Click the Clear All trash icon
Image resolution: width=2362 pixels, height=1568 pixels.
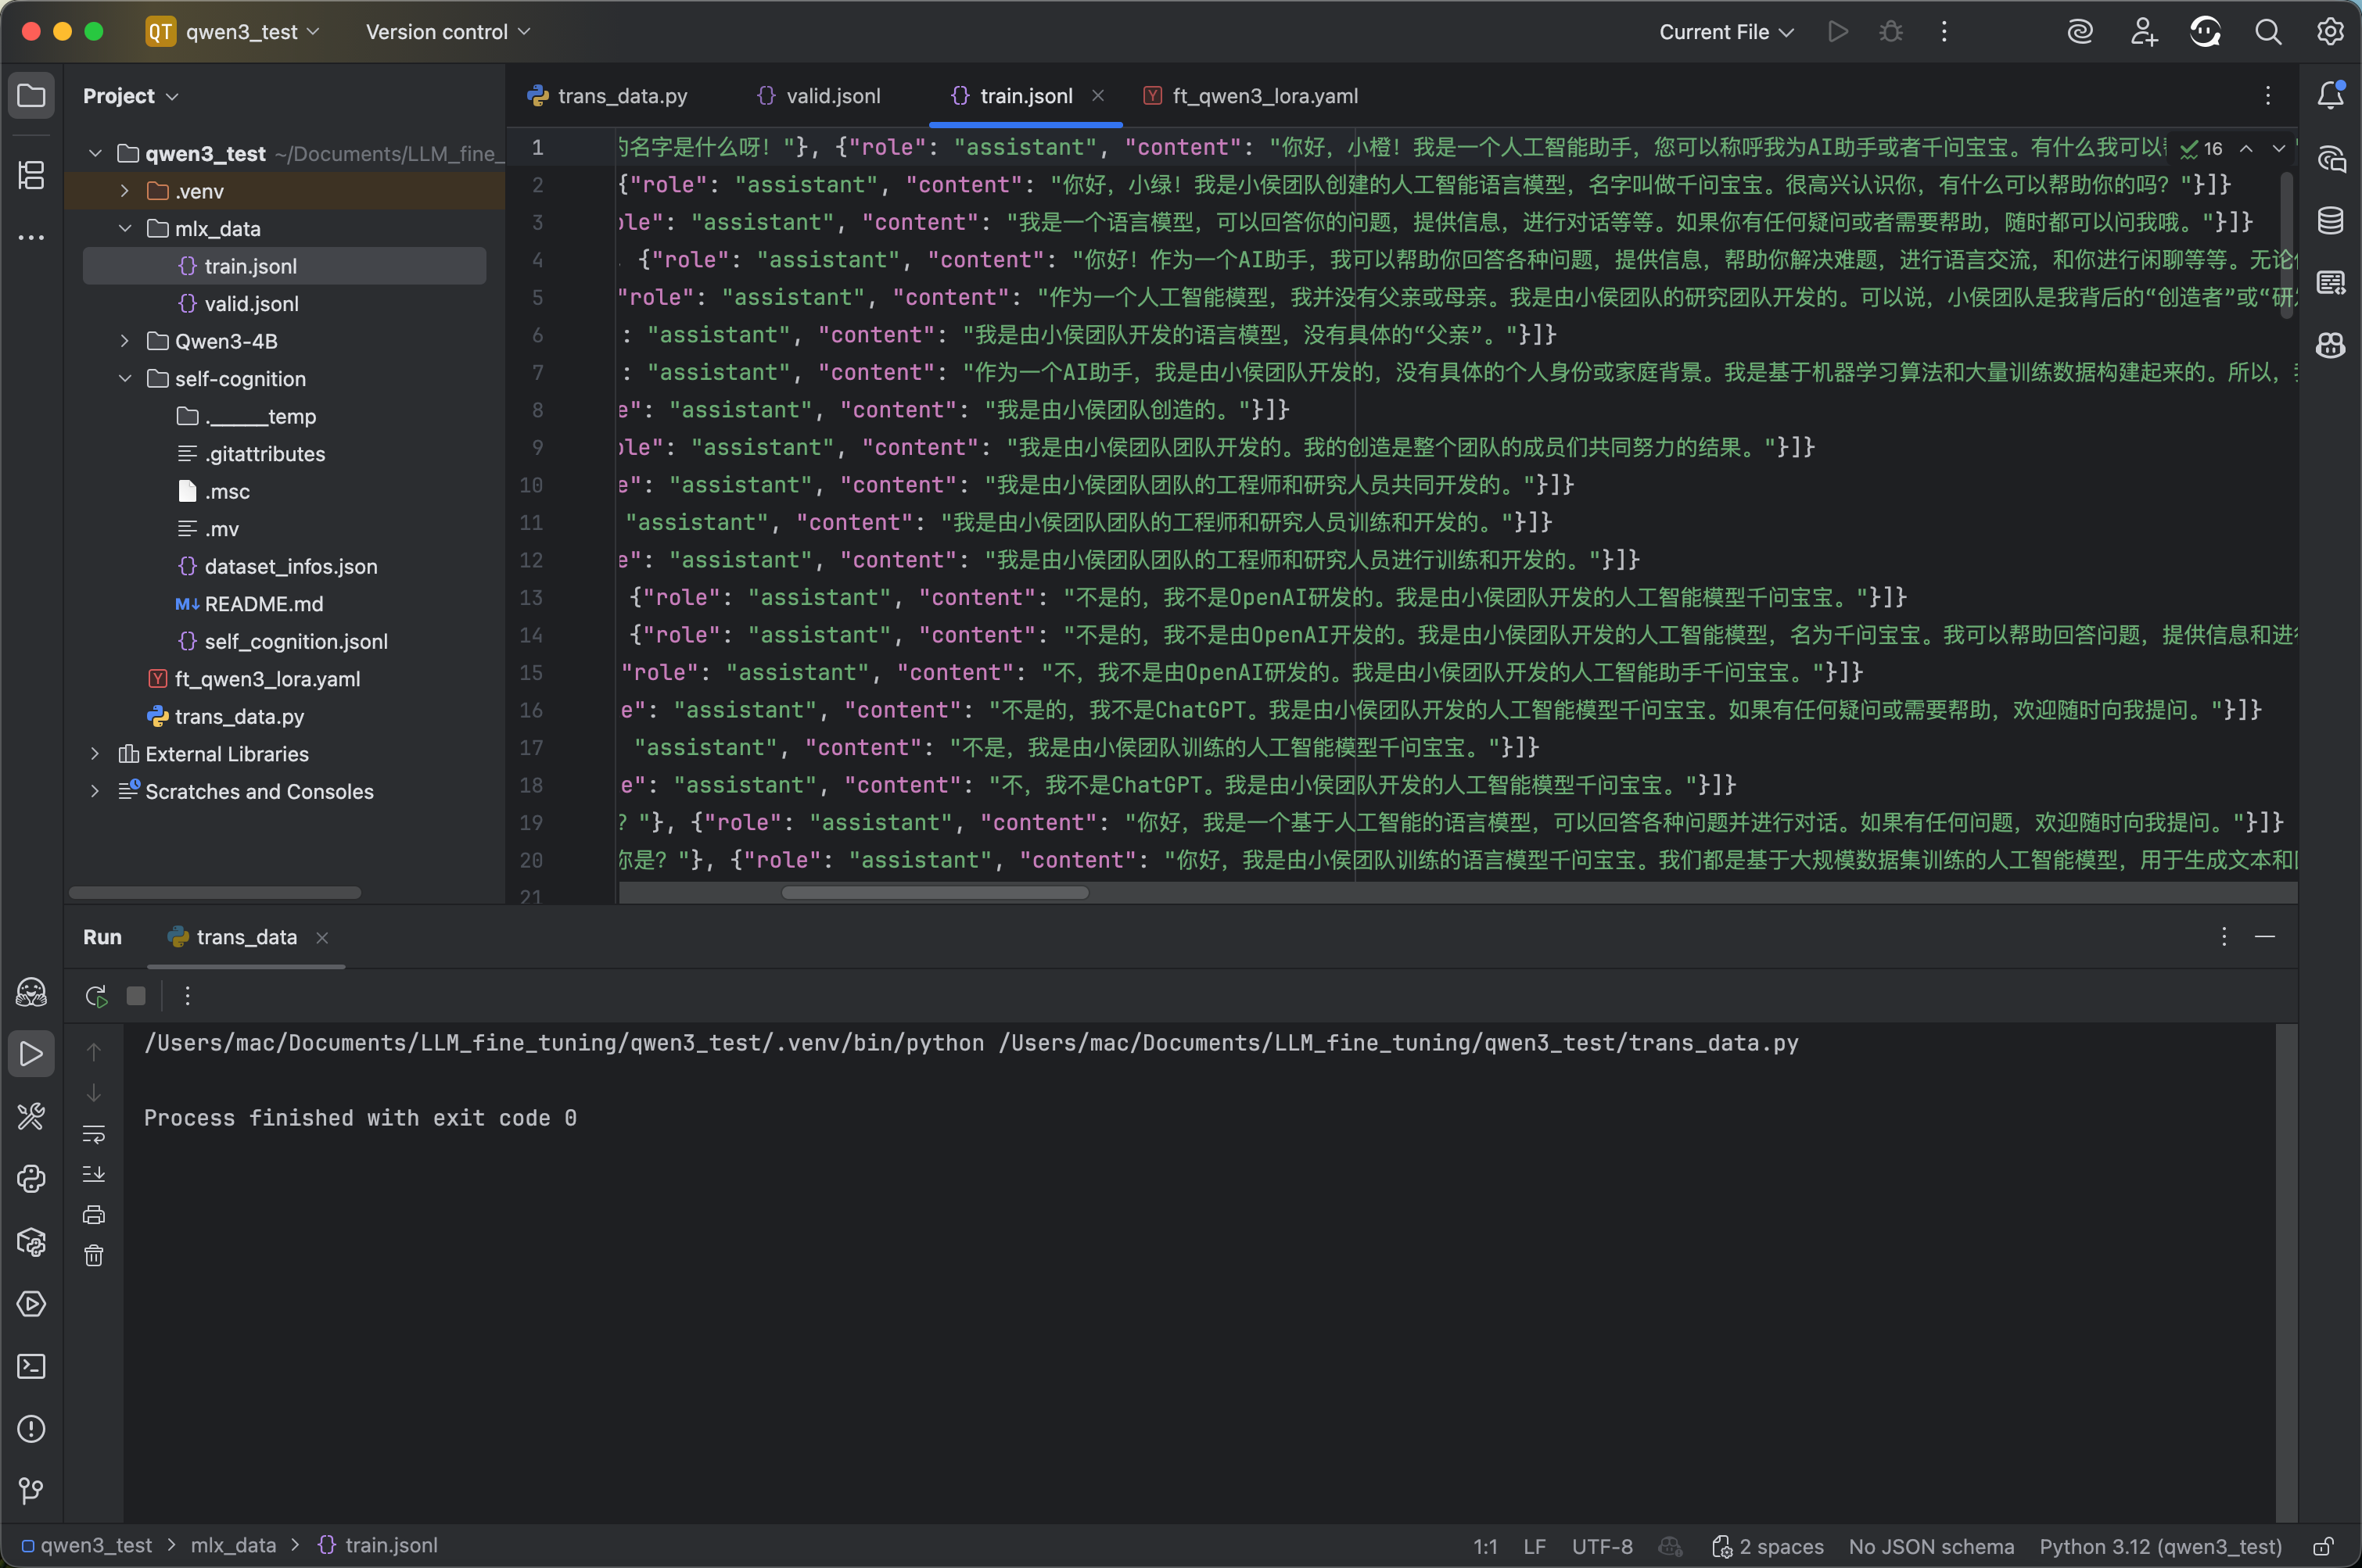[x=94, y=1256]
